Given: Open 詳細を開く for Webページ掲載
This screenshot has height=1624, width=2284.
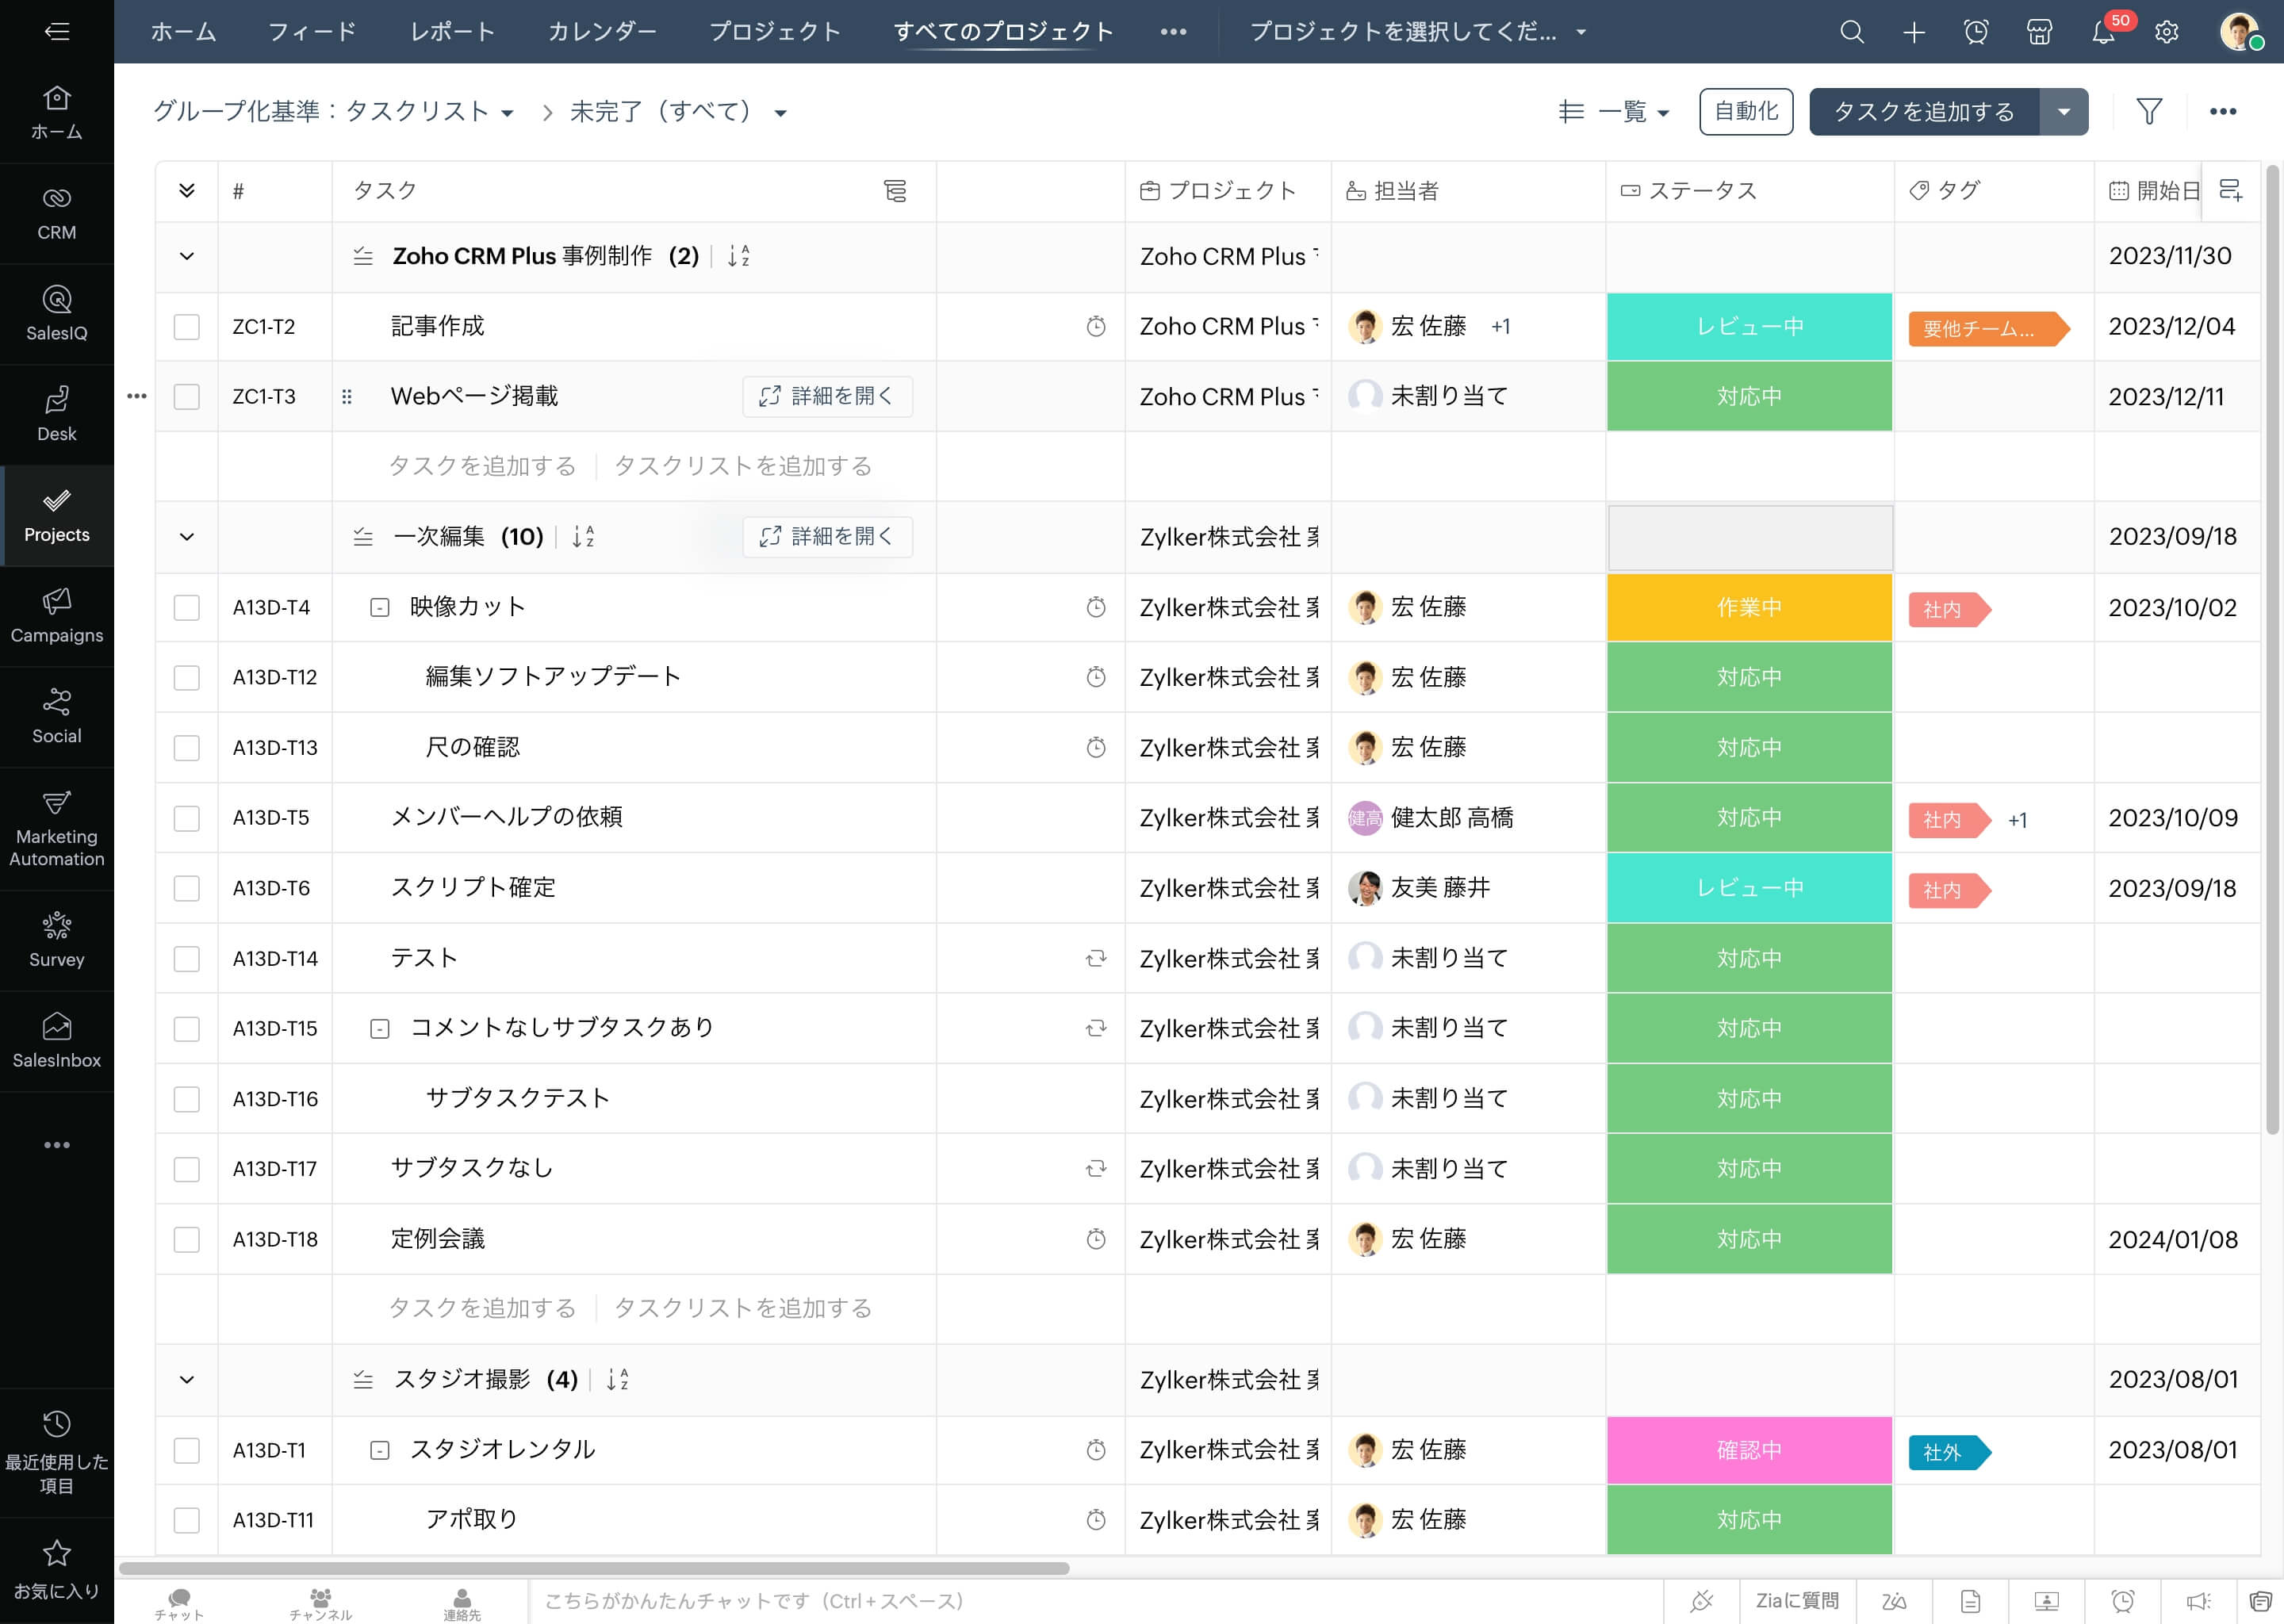Looking at the screenshot, I should 827,396.
